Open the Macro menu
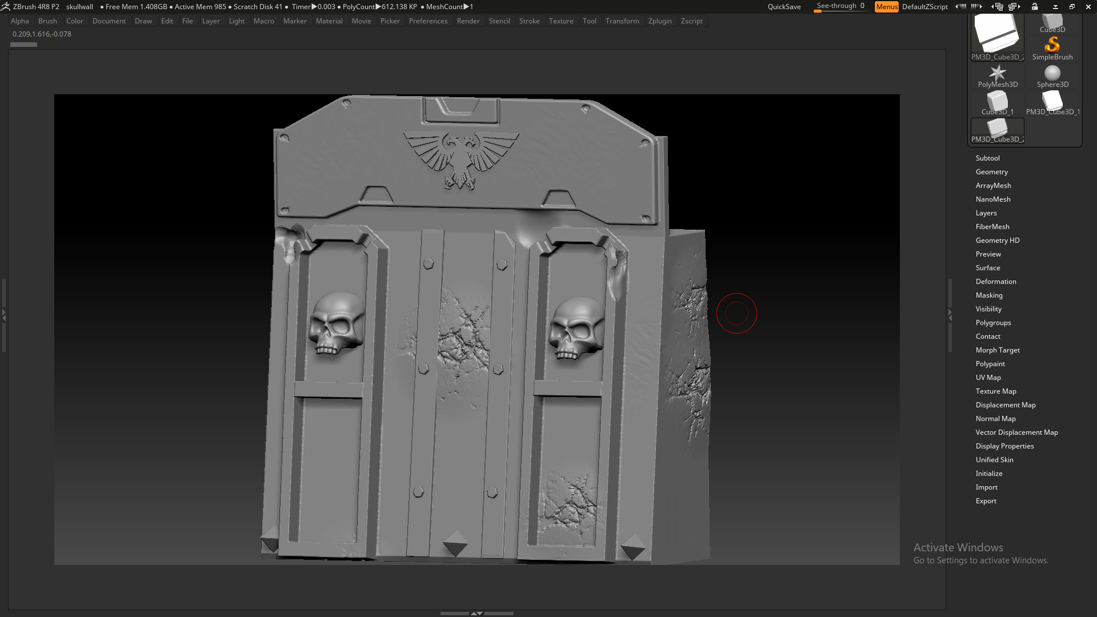Screen dimensions: 1097x617 [264, 21]
